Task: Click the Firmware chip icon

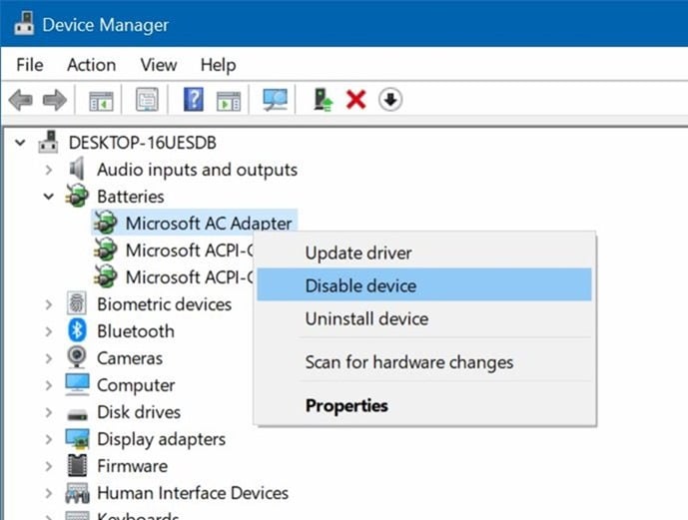Action: 77,465
